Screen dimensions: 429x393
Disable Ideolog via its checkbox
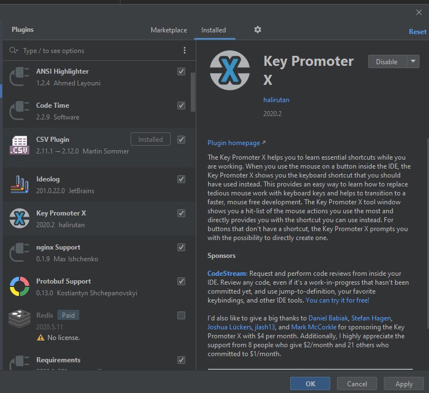tap(181, 179)
